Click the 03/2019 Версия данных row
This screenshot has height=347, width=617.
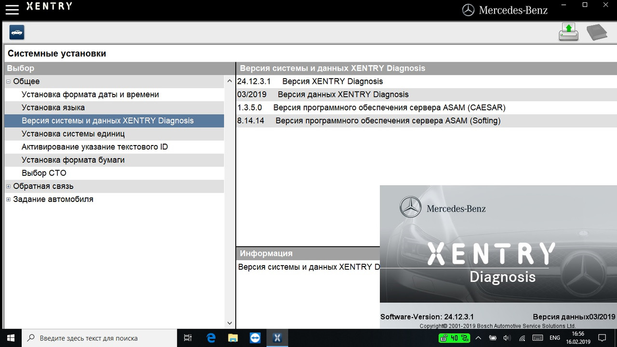click(x=427, y=94)
